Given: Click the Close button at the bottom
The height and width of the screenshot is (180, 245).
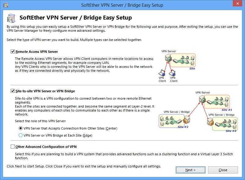Looking at the screenshot, I should [223, 170].
